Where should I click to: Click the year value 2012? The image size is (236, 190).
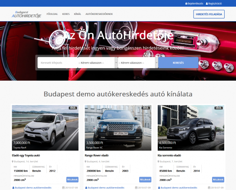point(52,171)
